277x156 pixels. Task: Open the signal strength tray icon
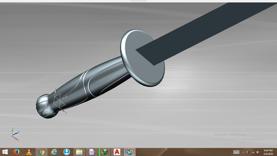[253, 152]
